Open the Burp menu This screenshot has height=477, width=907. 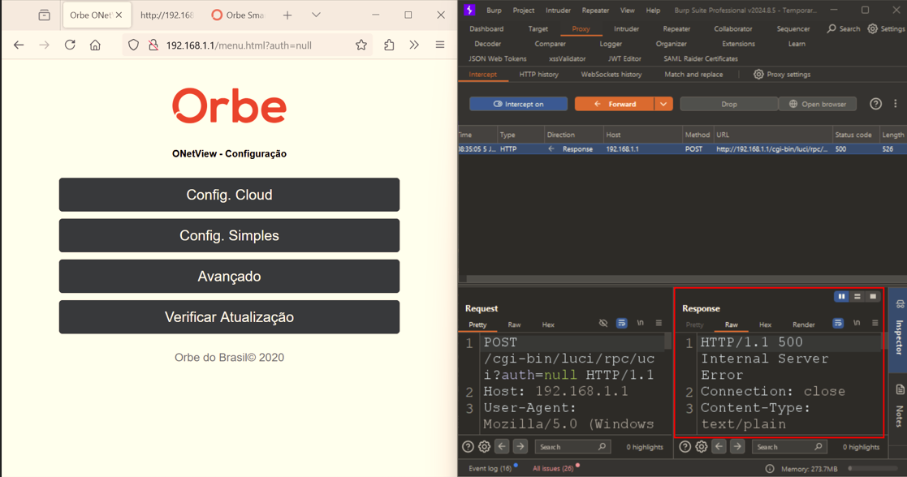(x=494, y=11)
